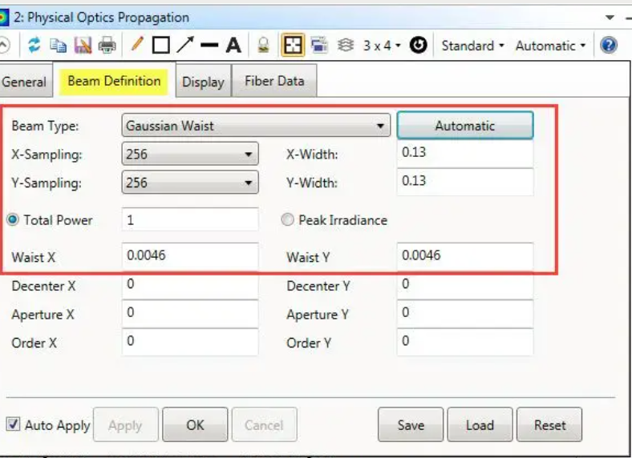The height and width of the screenshot is (458, 632).
Task: Select the Total Power radio button
Action: 14,219
